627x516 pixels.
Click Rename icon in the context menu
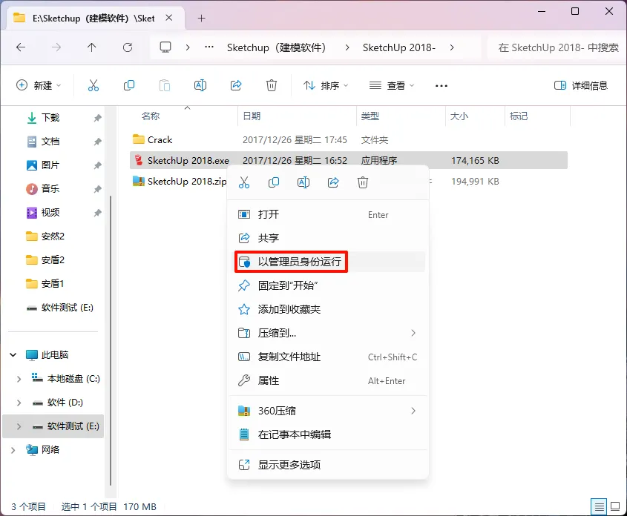point(303,182)
